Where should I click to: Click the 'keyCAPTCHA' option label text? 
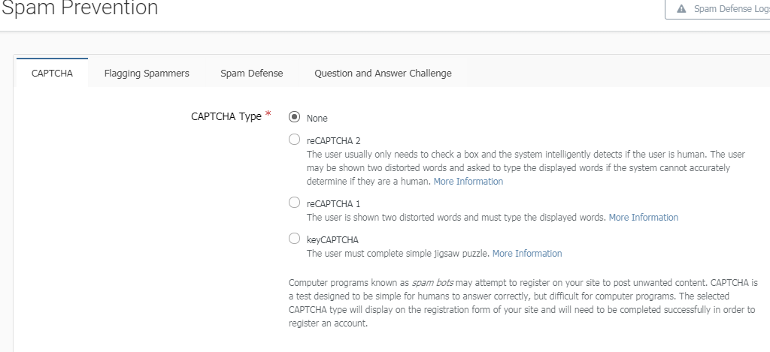tap(332, 239)
